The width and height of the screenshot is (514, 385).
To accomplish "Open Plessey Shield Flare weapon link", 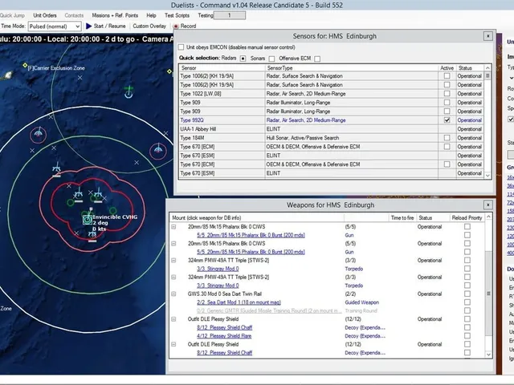I will pyautogui.click(x=224, y=335).
